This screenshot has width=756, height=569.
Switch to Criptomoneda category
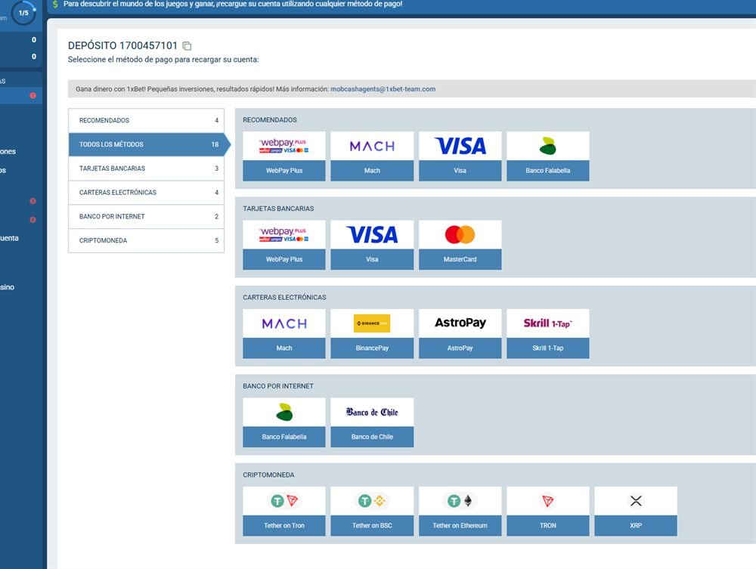[146, 240]
